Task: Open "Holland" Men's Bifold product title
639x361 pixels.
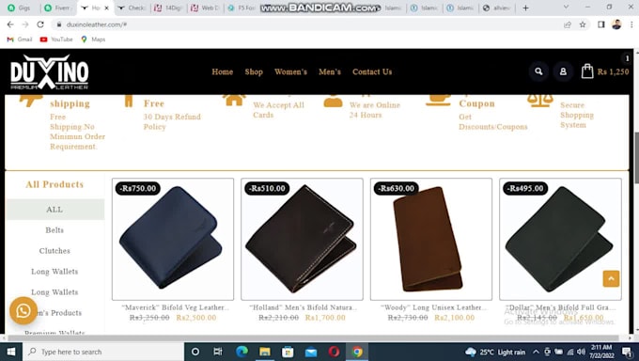Action: pos(304,307)
